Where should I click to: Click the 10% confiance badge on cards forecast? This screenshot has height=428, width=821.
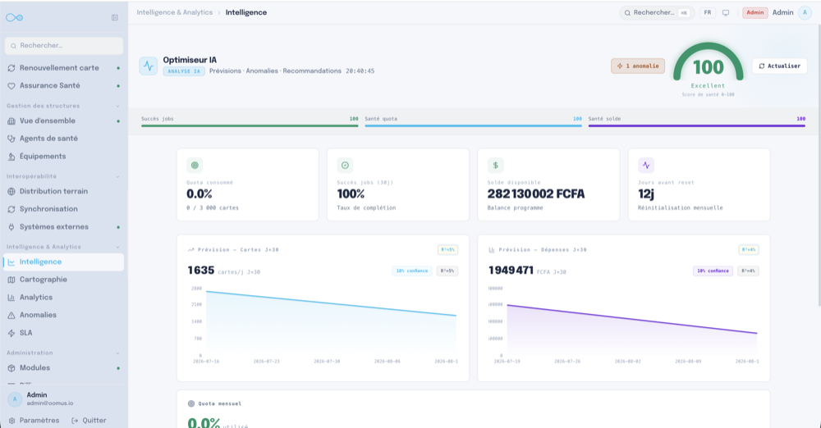point(411,271)
